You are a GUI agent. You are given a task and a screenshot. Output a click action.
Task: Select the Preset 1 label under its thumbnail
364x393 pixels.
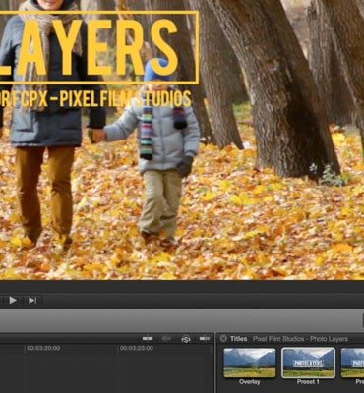click(x=308, y=382)
